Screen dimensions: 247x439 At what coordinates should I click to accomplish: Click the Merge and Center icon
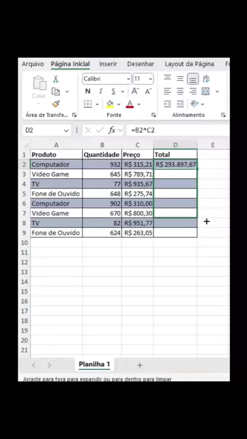point(205,92)
